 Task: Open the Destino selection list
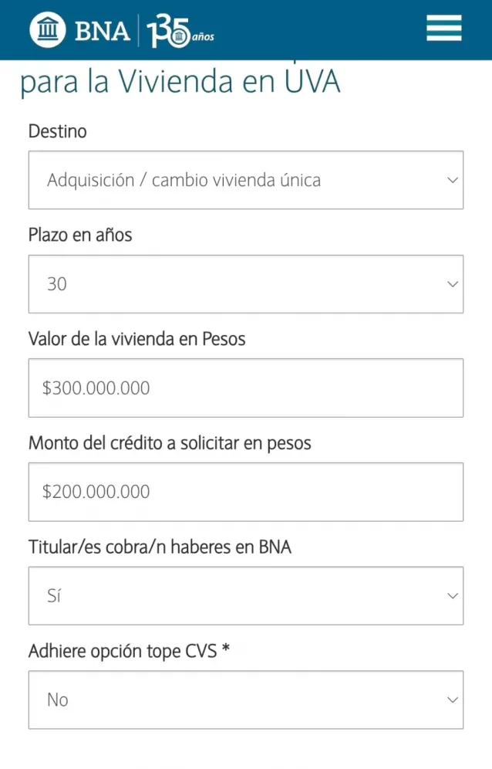[x=246, y=180]
